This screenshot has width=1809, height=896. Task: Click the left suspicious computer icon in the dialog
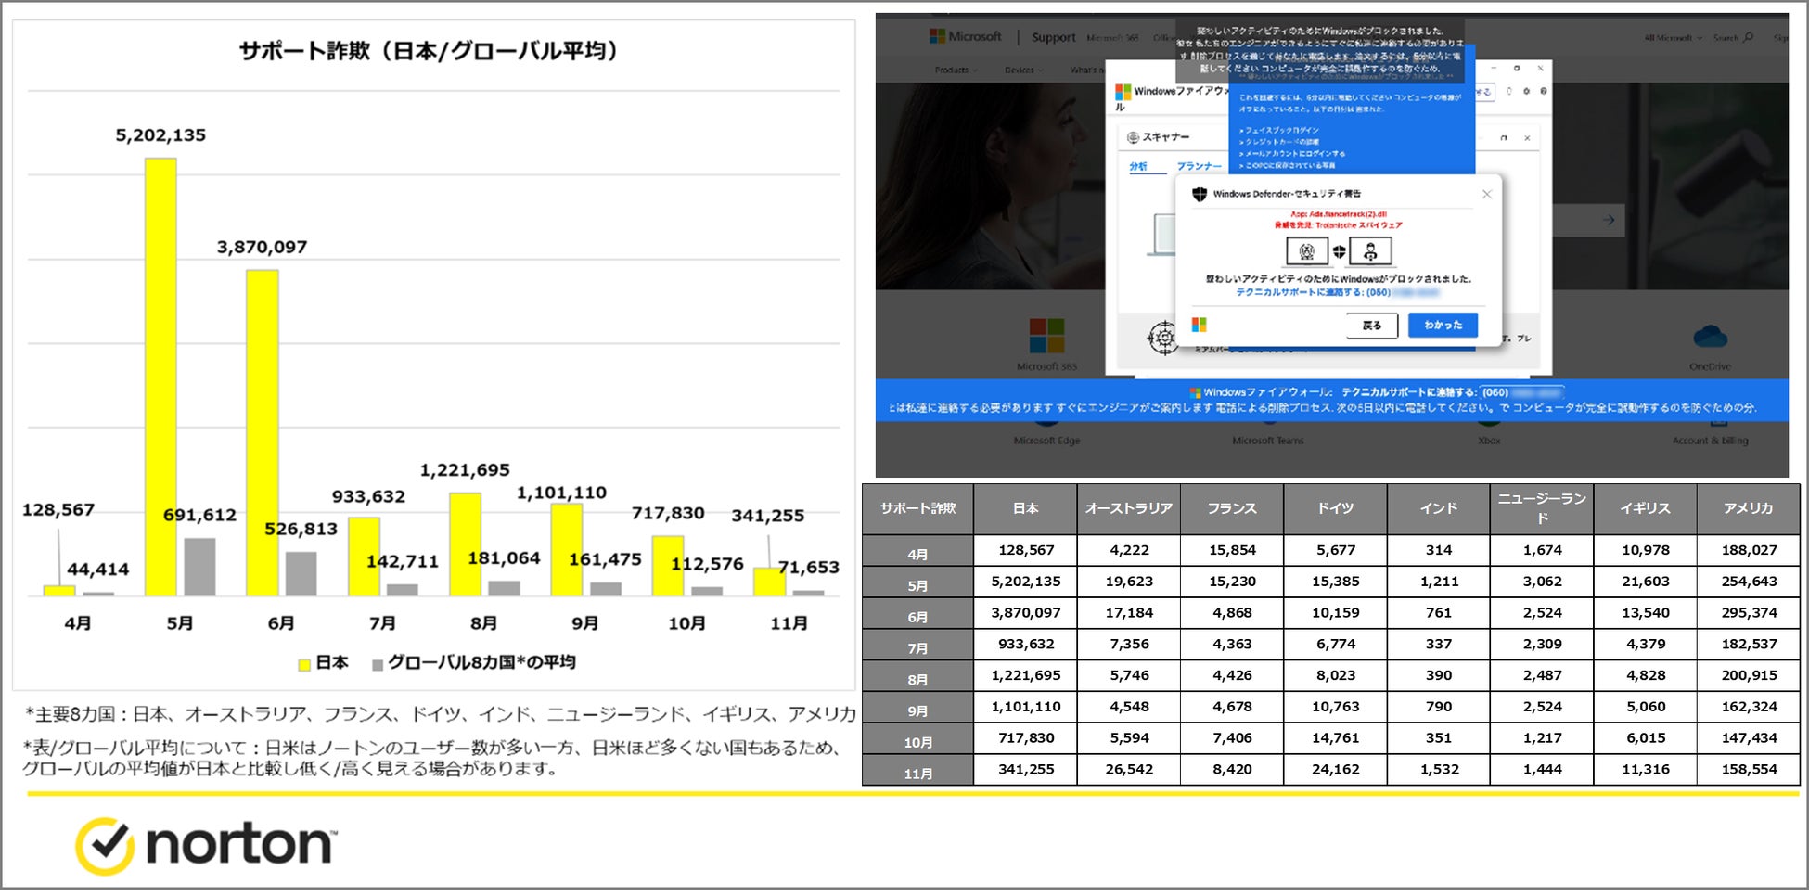(x=1306, y=251)
